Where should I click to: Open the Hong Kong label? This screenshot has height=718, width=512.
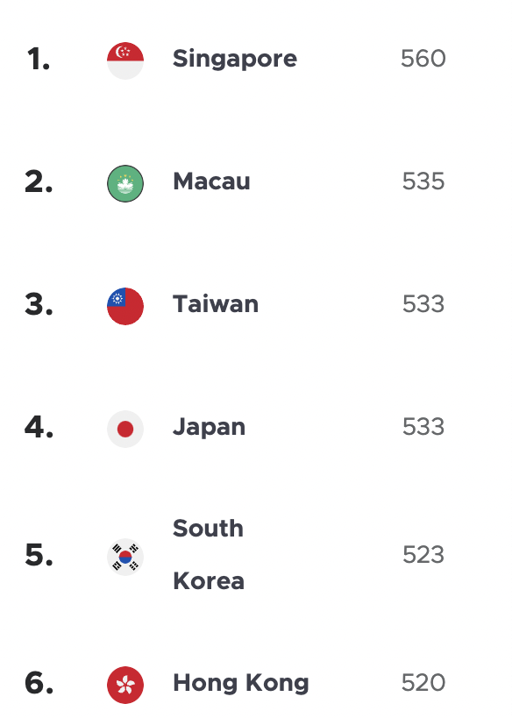click(x=241, y=684)
